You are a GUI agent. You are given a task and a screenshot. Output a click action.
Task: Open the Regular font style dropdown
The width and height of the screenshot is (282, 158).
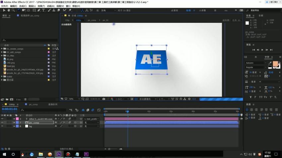click(256, 67)
